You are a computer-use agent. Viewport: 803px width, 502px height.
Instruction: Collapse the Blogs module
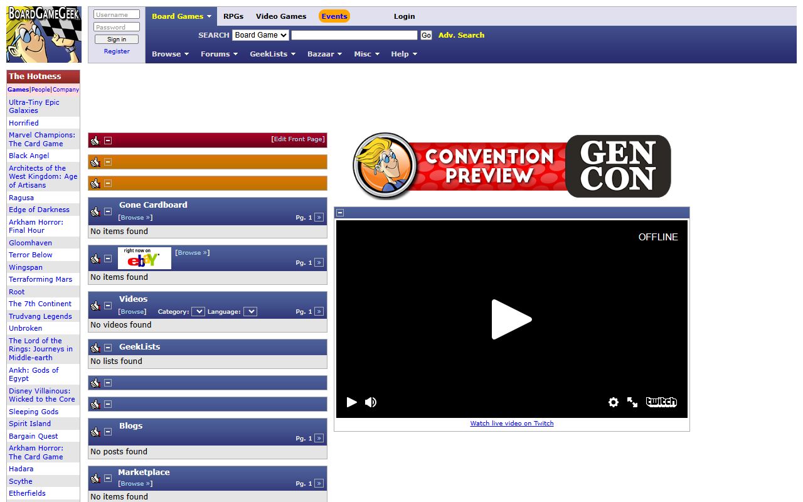(108, 432)
